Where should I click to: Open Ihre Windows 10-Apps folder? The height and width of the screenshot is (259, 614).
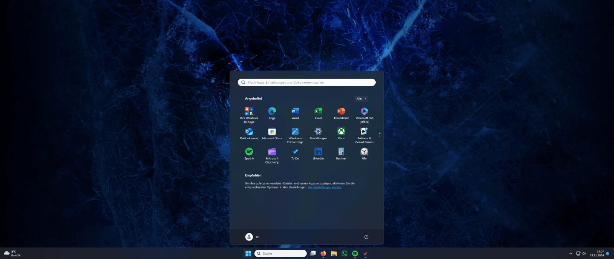[249, 115]
